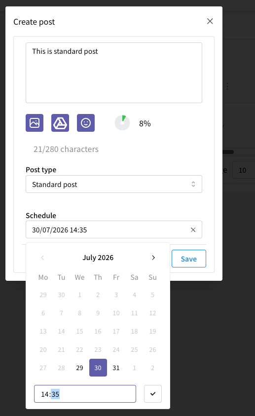Click the add image icon button
255x416 pixels.
point(35,123)
